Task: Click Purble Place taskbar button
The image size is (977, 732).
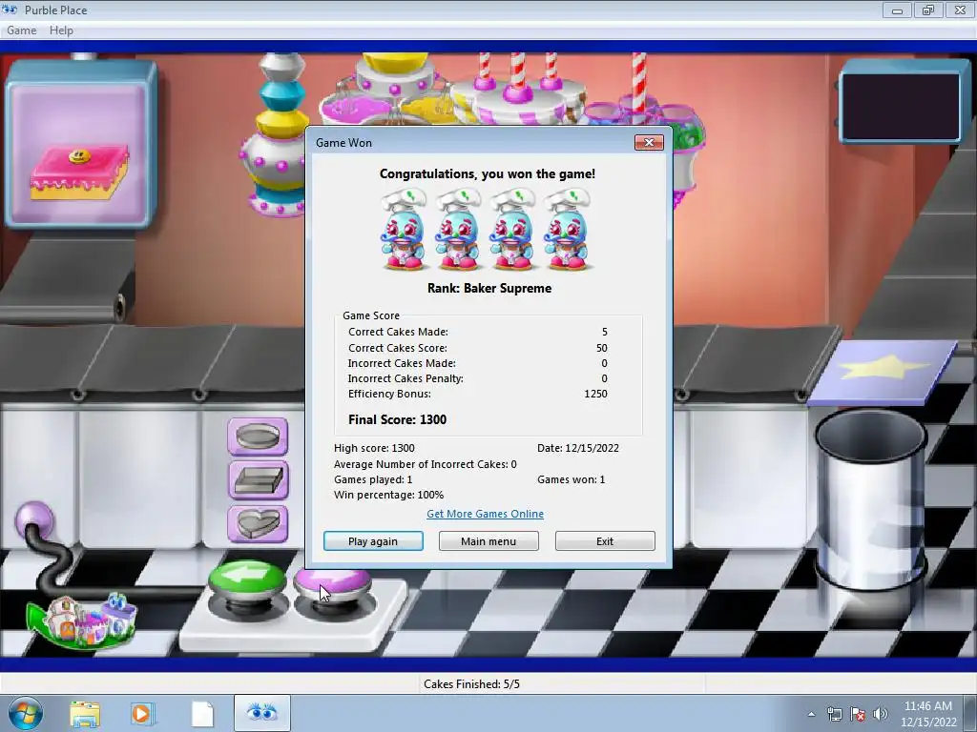Action: 261,713
